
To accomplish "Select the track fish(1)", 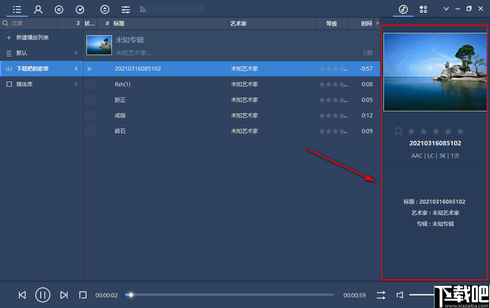I will pos(232,84).
